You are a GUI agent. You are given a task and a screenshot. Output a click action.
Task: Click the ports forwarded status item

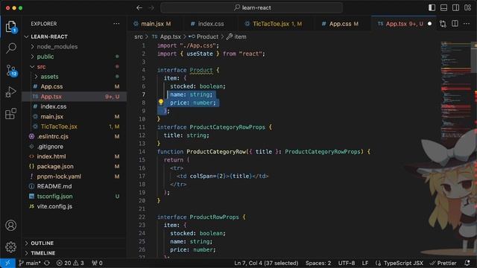97,263
